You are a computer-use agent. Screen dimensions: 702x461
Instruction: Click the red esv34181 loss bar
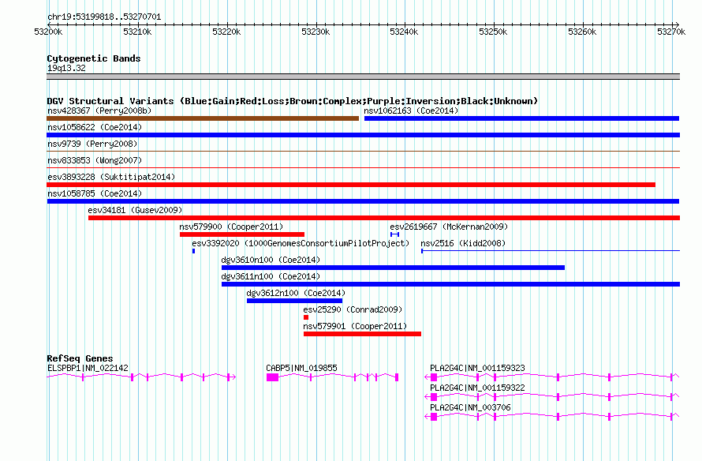tap(384, 218)
